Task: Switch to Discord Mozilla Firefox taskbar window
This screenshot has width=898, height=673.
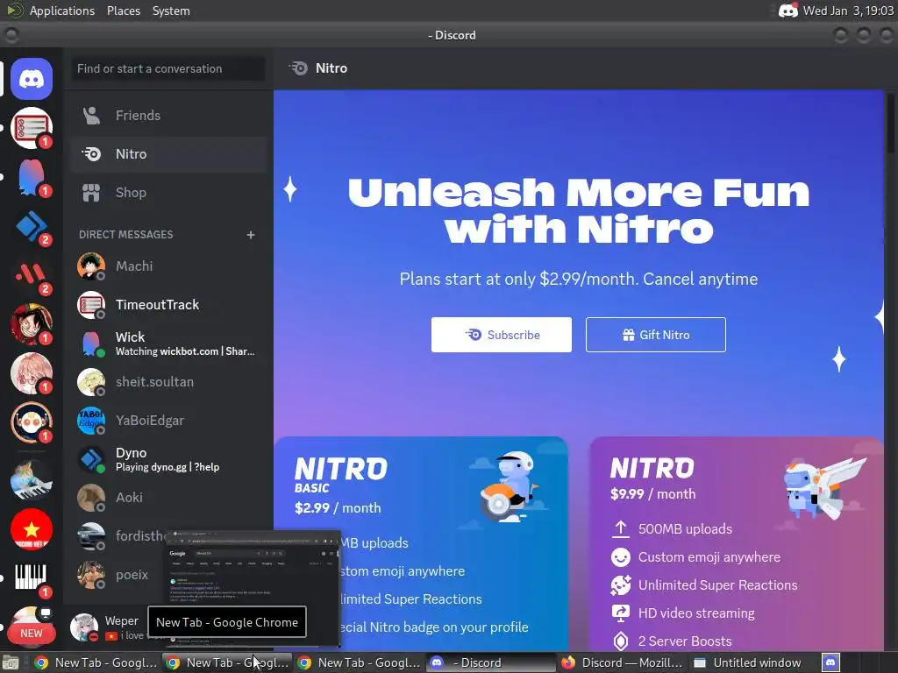Action: (623, 662)
